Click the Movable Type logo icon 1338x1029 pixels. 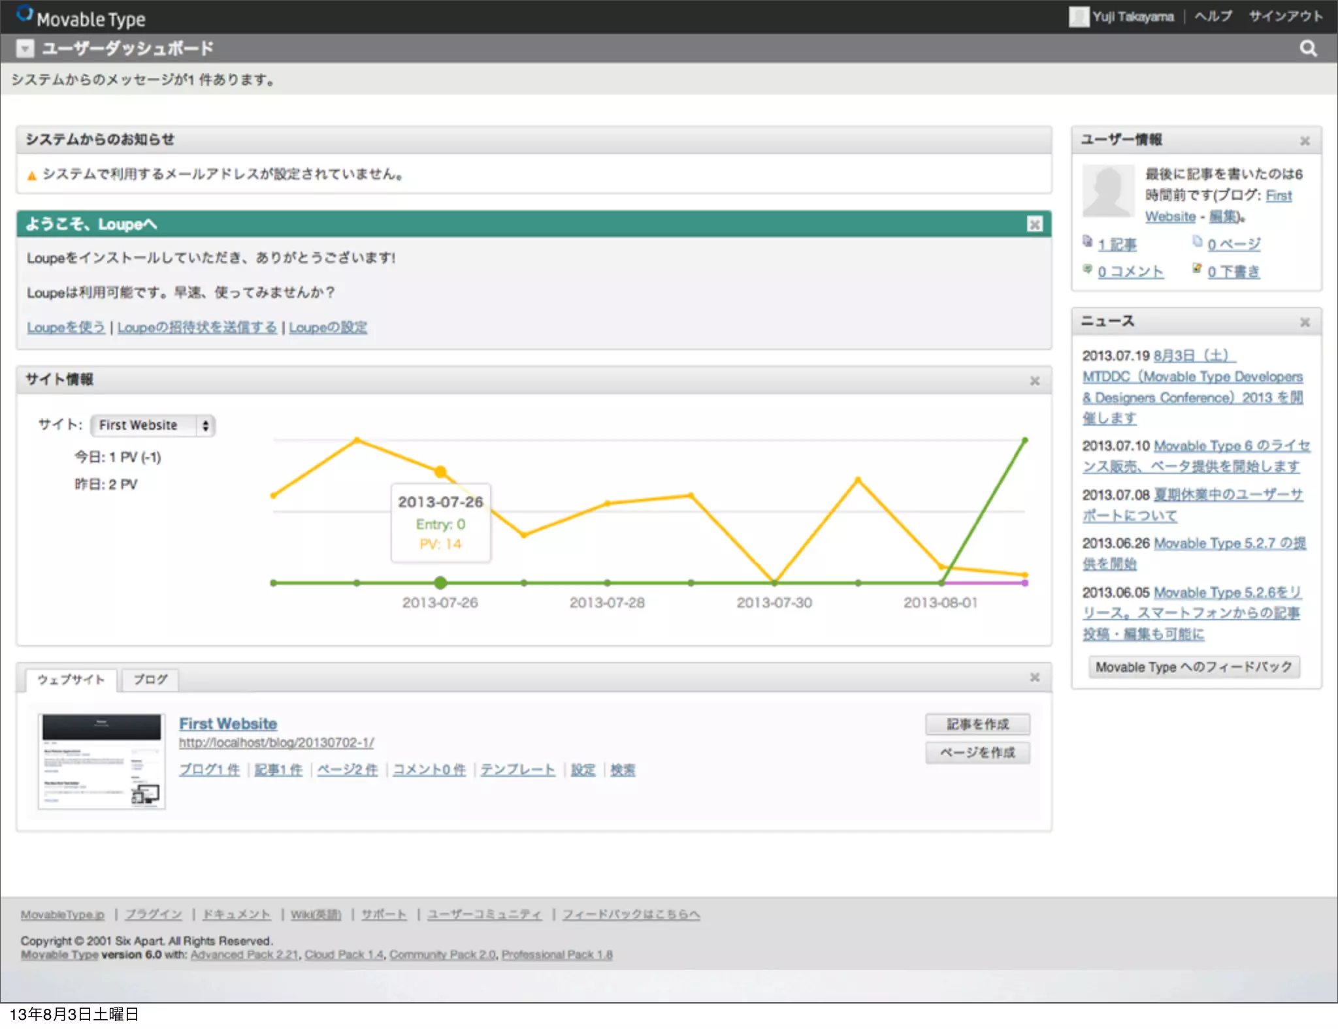[24, 14]
